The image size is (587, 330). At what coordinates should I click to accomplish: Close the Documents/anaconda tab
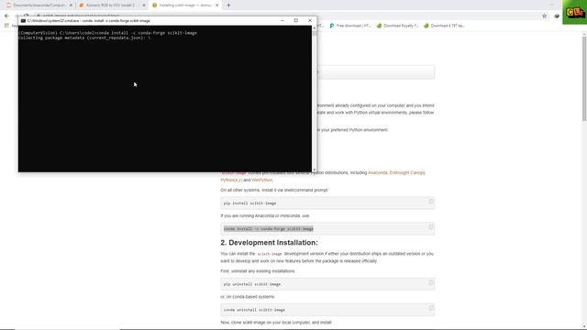click(x=71, y=5)
